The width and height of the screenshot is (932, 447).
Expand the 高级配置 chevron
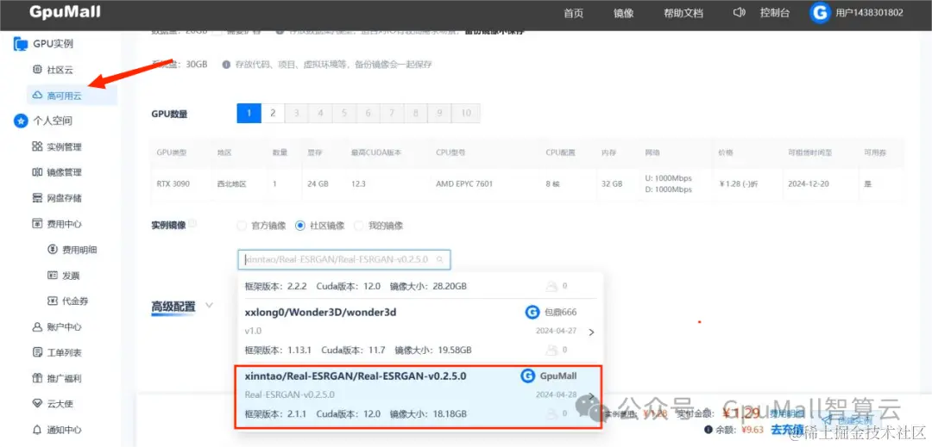point(209,305)
